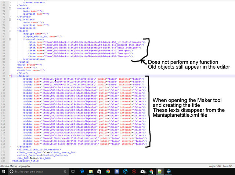Click the maptype name tag line
Viewport: 235px width, 175px height.
coord(35,34)
